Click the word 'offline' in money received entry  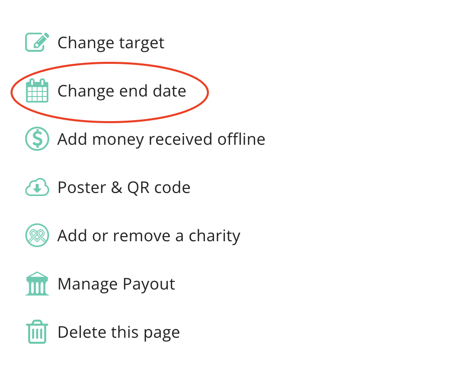tap(242, 139)
